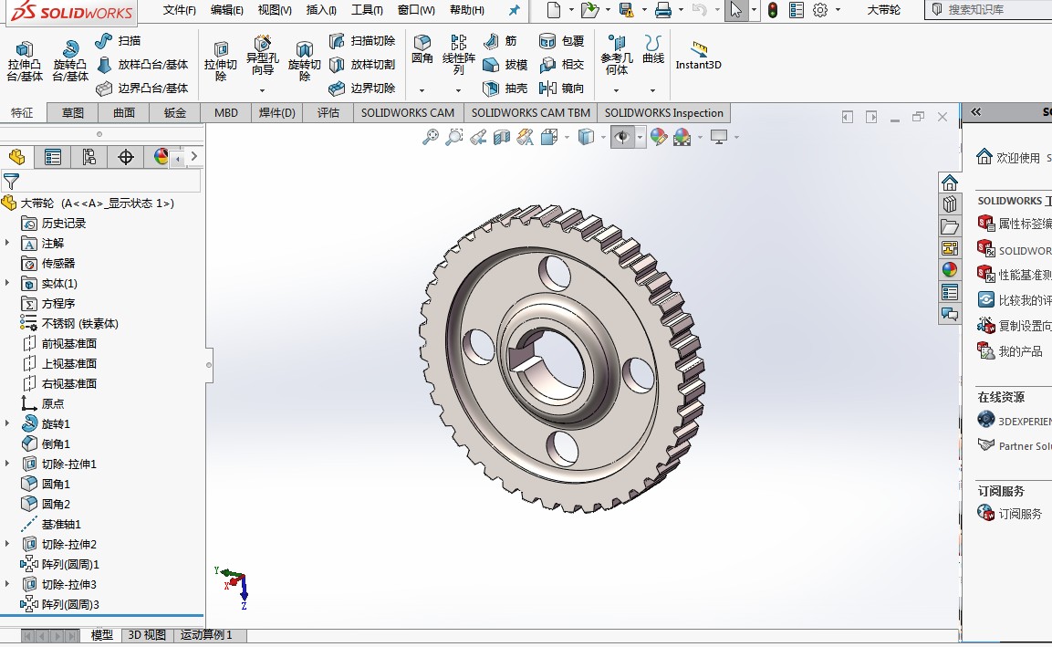Open the 工具(T) Tools menu
Screen dimensions: 1052x647
pyautogui.click(x=367, y=10)
